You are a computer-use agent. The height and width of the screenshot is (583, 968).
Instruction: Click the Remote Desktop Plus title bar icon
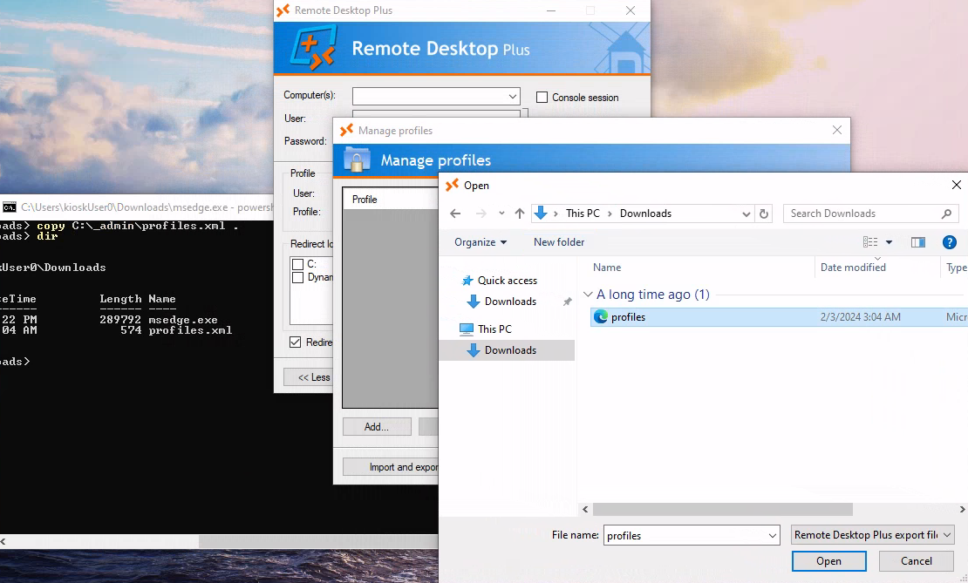283,10
